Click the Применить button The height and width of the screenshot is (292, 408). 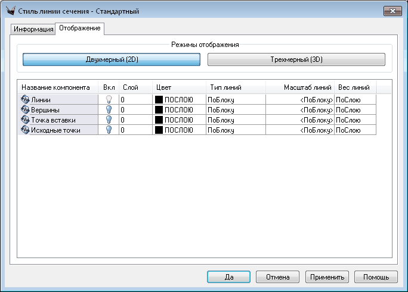point(326,277)
